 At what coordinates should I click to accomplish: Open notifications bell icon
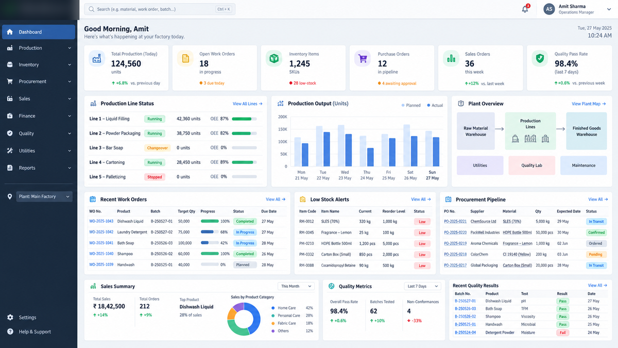pyautogui.click(x=525, y=9)
